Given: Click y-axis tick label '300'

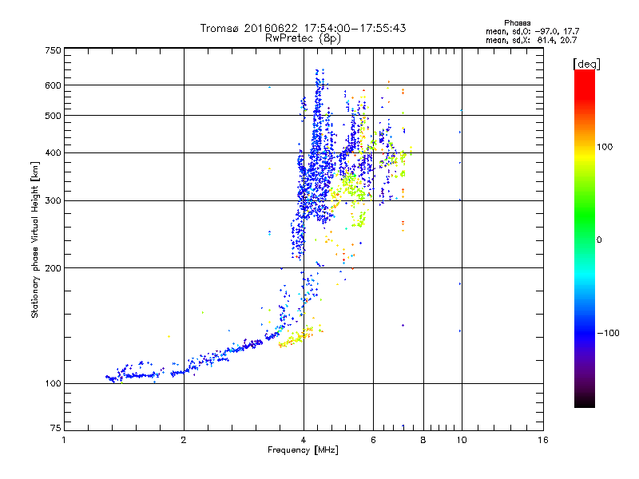Looking at the screenshot, I should pyautogui.click(x=53, y=201).
